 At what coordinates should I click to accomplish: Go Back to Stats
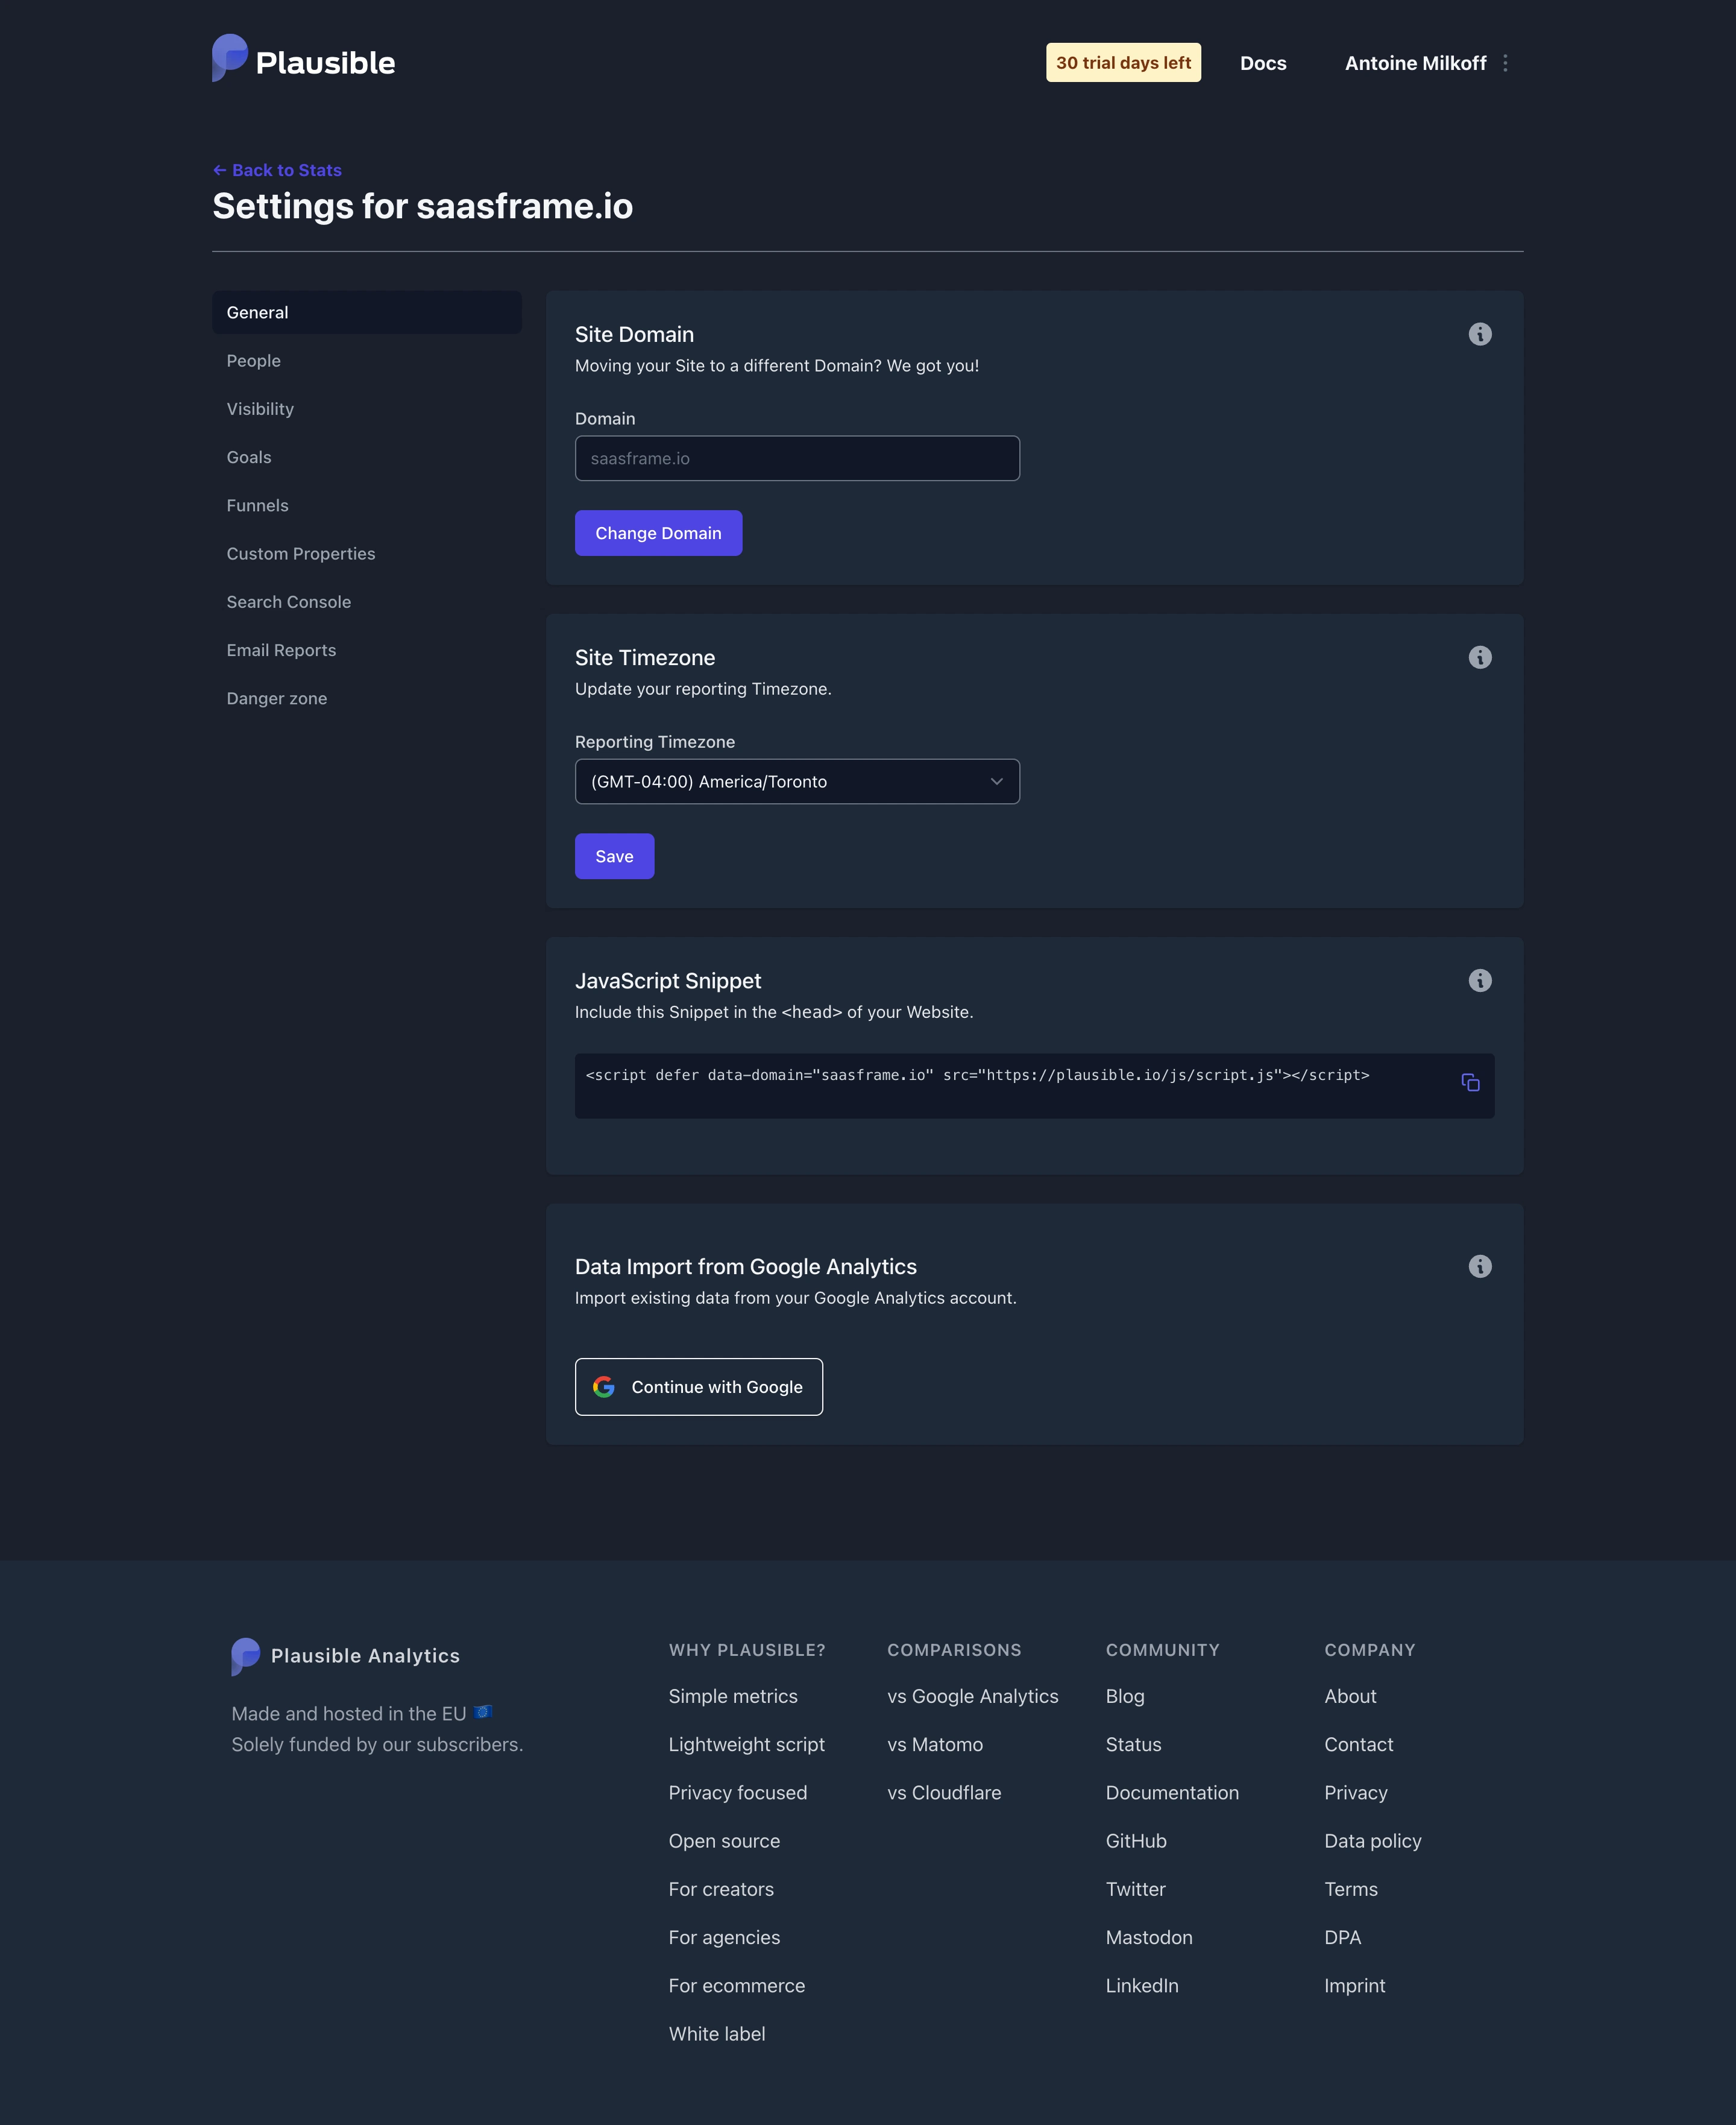click(277, 170)
